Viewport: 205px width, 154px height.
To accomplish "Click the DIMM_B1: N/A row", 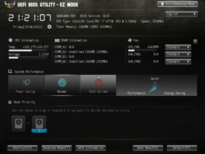I will pos(64,57).
